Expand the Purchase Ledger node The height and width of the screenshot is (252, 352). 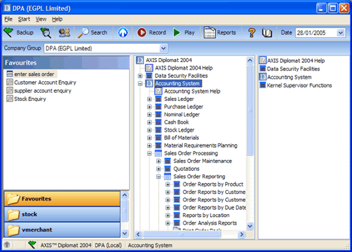click(x=149, y=107)
